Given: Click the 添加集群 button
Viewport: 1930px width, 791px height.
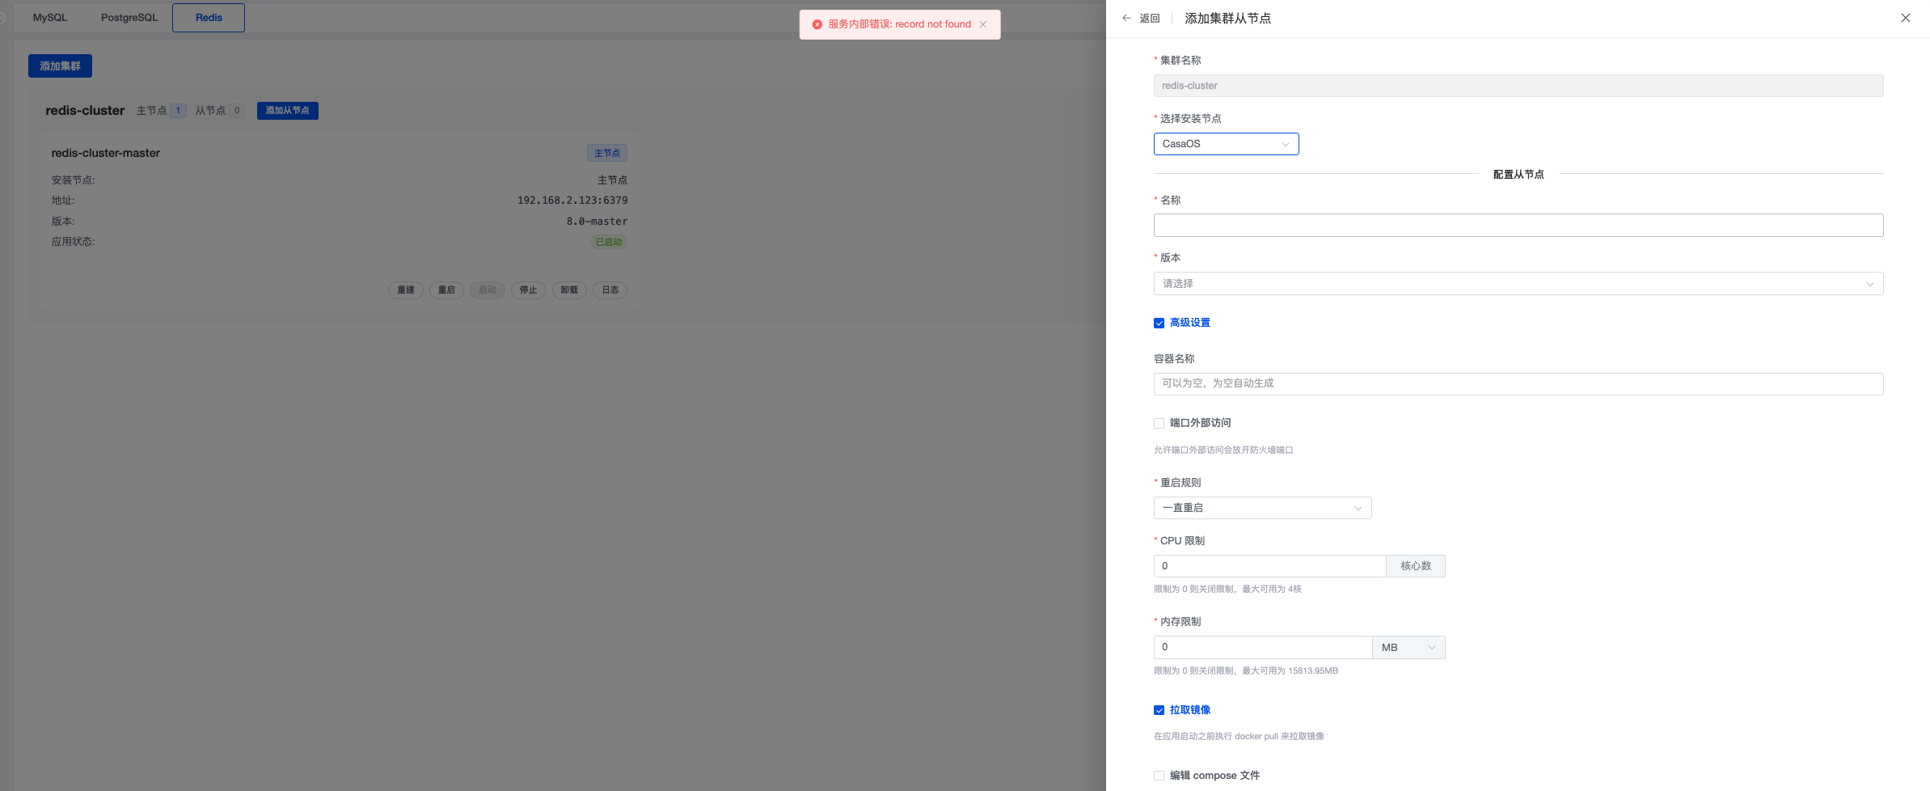Looking at the screenshot, I should coord(60,66).
